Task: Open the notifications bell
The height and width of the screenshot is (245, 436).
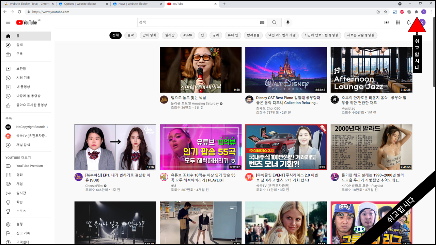Action: (409, 22)
